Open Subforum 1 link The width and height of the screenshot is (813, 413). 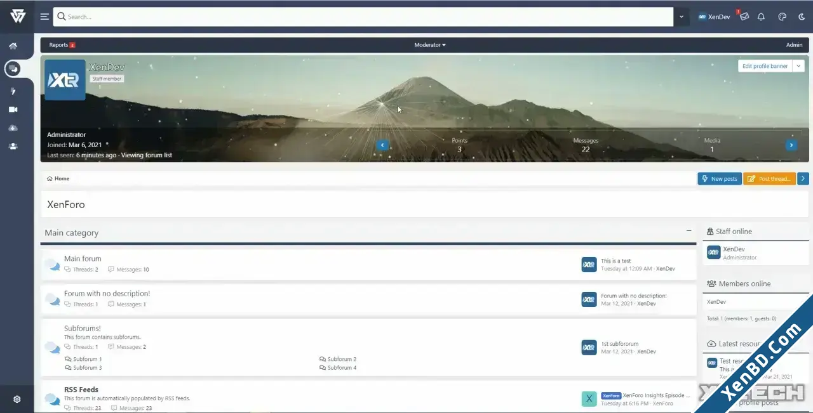[x=83, y=359]
